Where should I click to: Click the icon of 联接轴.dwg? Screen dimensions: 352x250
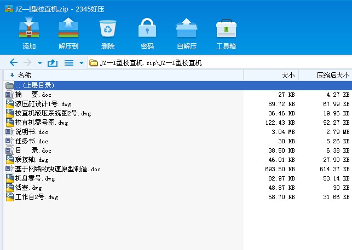pyautogui.click(x=10, y=160)
